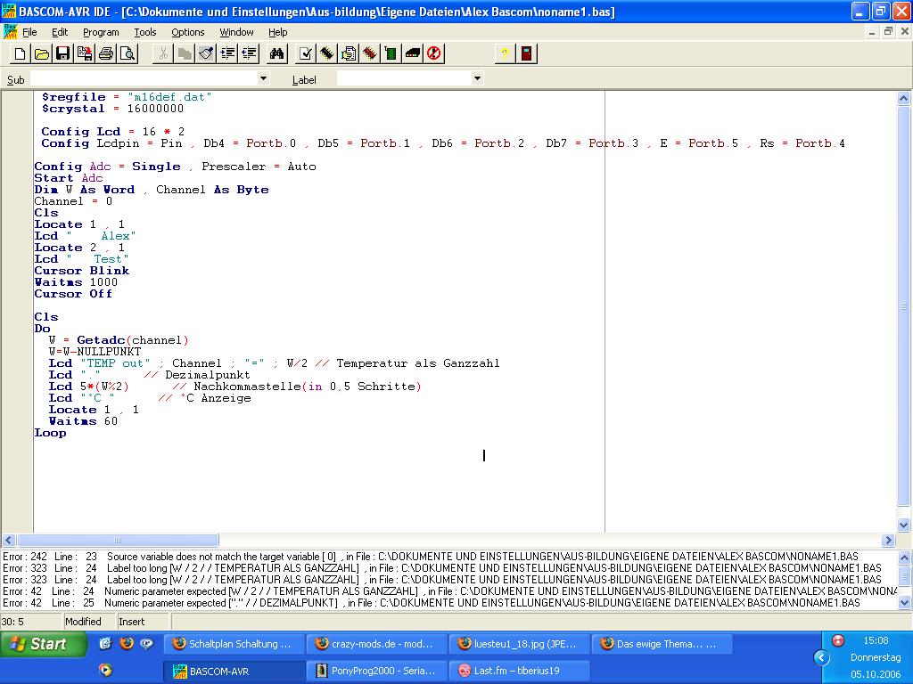Screen dimensions: 913x684
Task: Click the W=W-NULLPUNKT code line
Action: pyautogui.click(x=95, y=352)
